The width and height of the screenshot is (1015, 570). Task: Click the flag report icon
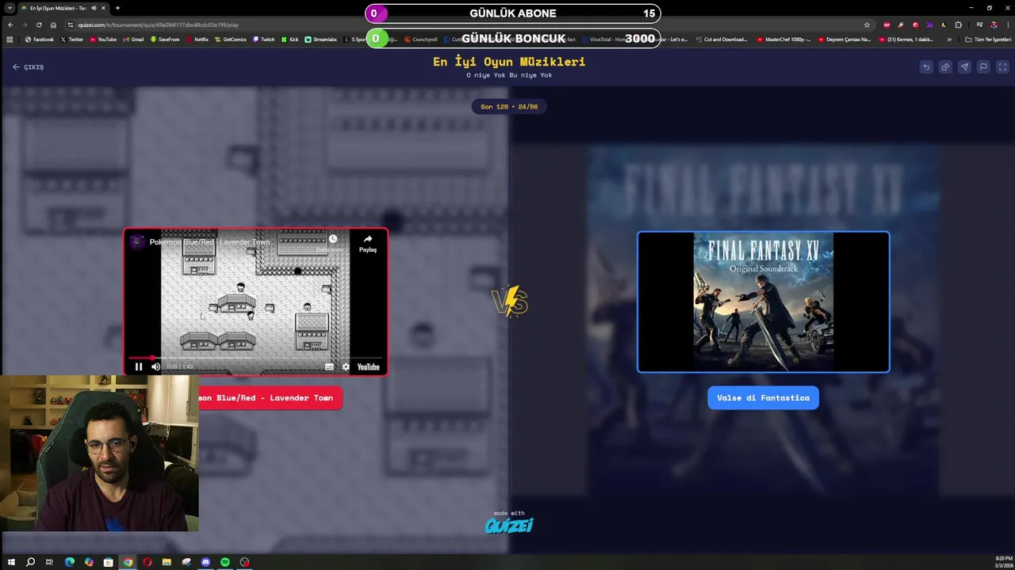(983, 67)
